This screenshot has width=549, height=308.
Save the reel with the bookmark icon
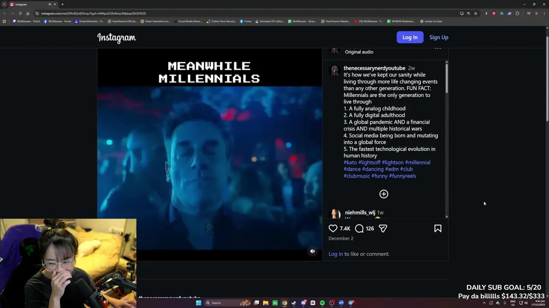click(437, 228)
